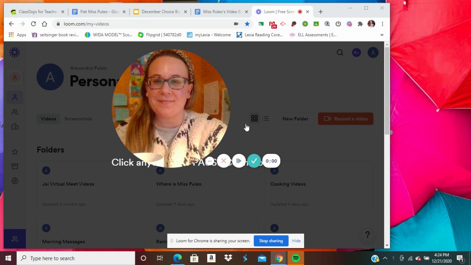Open the Morning Messages folder
Screen dimensions: 471x265
tap(91, 234)
